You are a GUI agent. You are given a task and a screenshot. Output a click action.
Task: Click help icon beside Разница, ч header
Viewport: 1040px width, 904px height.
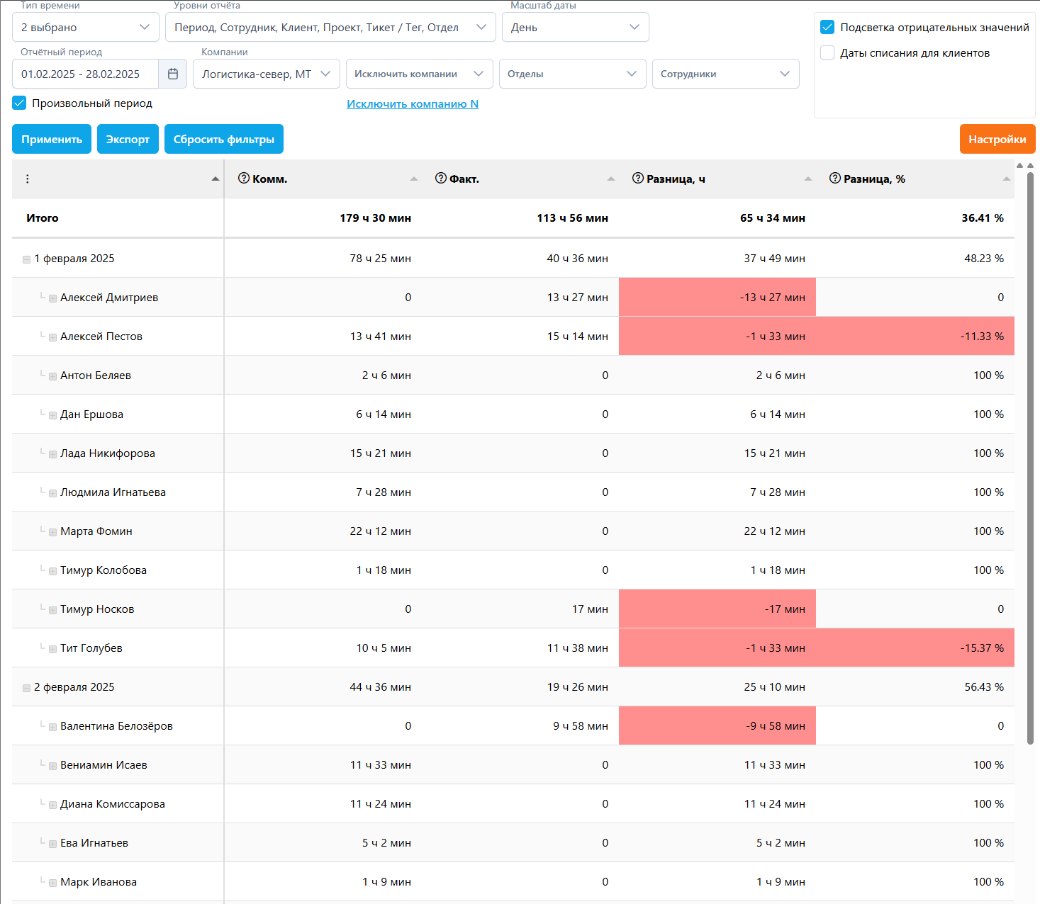coord(638,179)
